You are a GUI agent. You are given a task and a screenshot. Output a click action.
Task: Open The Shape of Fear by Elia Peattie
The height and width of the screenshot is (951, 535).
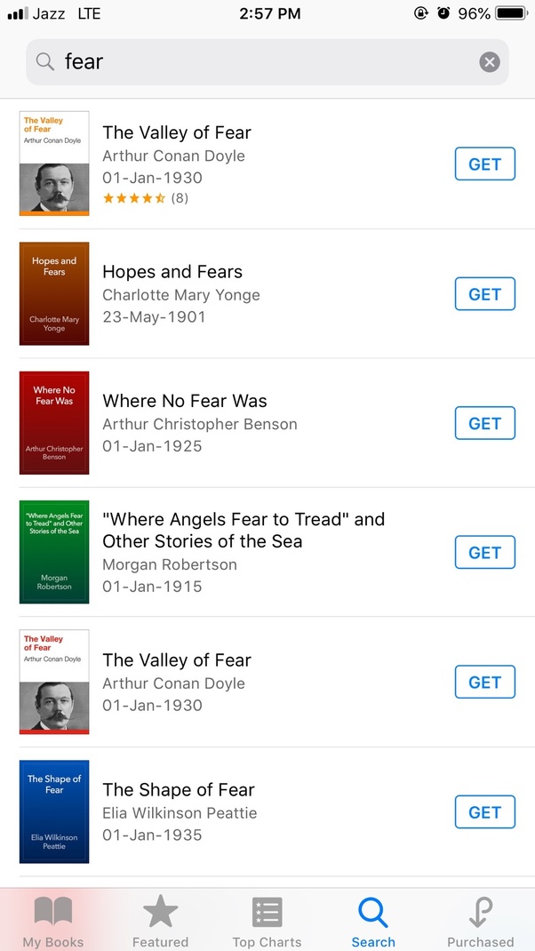click(178, 789)
